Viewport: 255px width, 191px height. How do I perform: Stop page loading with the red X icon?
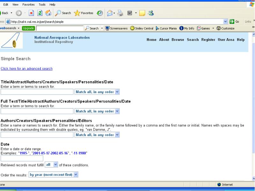click(x=31, y=13)
